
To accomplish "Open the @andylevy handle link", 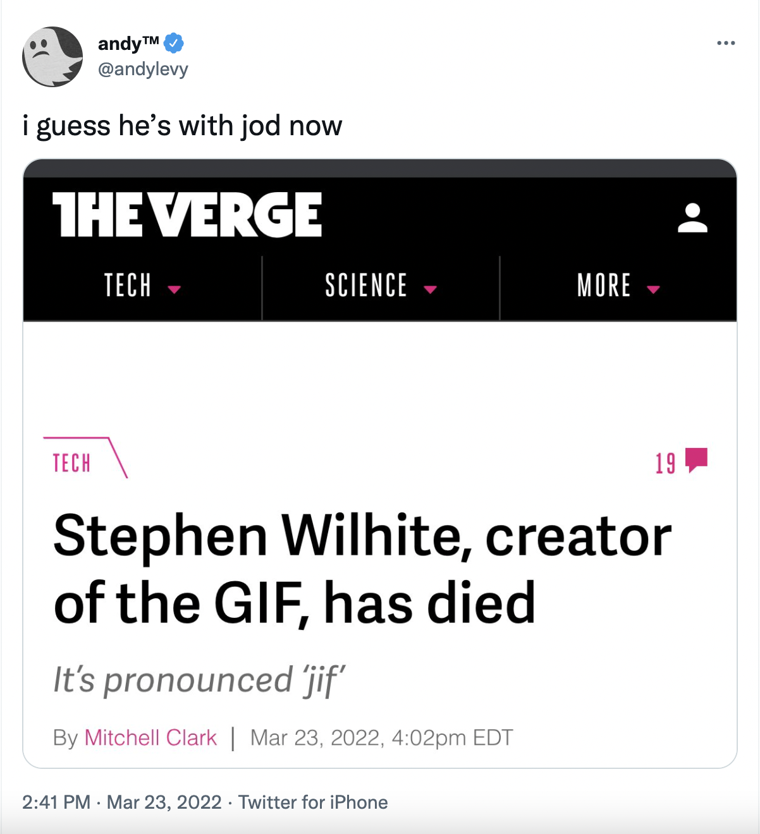I will click(x=143, y=69).
